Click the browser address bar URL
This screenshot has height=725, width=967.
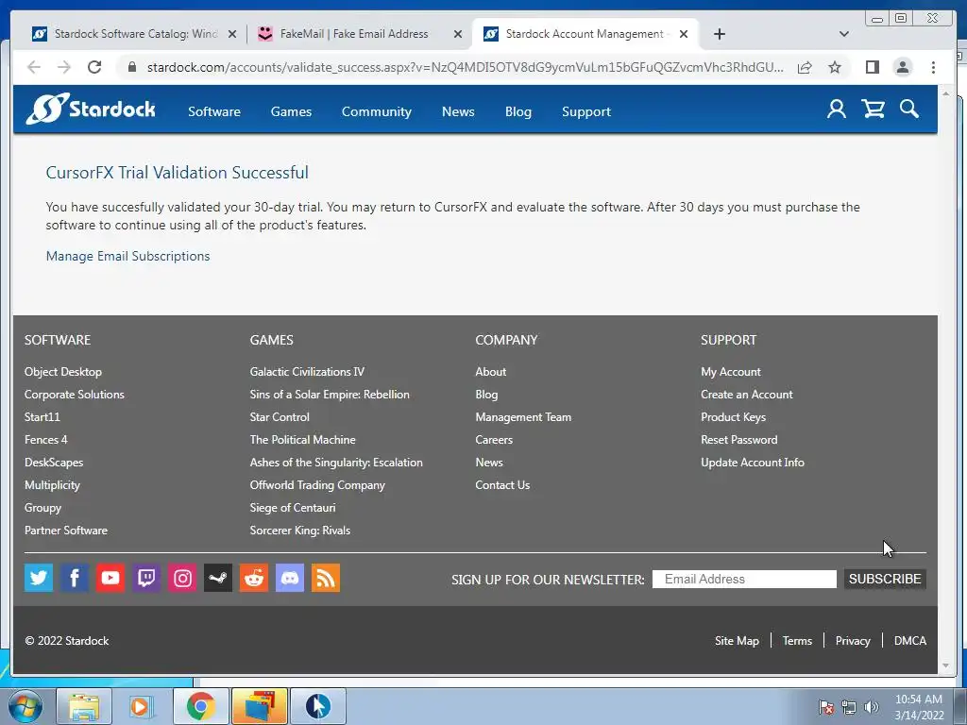click(465, 67)
